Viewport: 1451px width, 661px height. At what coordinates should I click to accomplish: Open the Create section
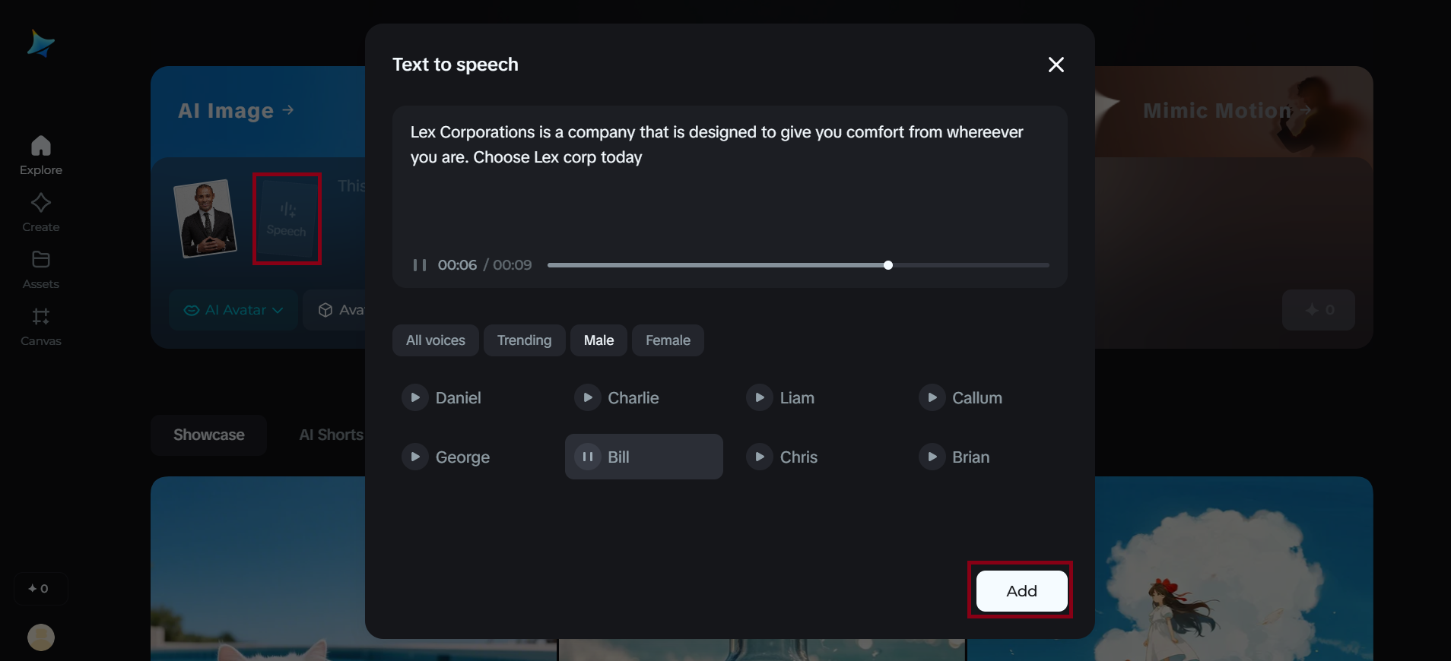(40, 210)
